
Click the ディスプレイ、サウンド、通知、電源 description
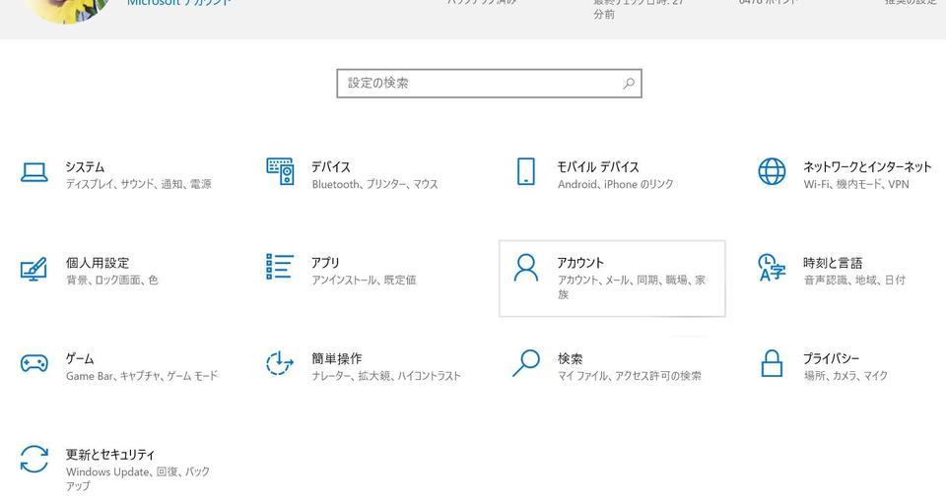click(138, 184)
